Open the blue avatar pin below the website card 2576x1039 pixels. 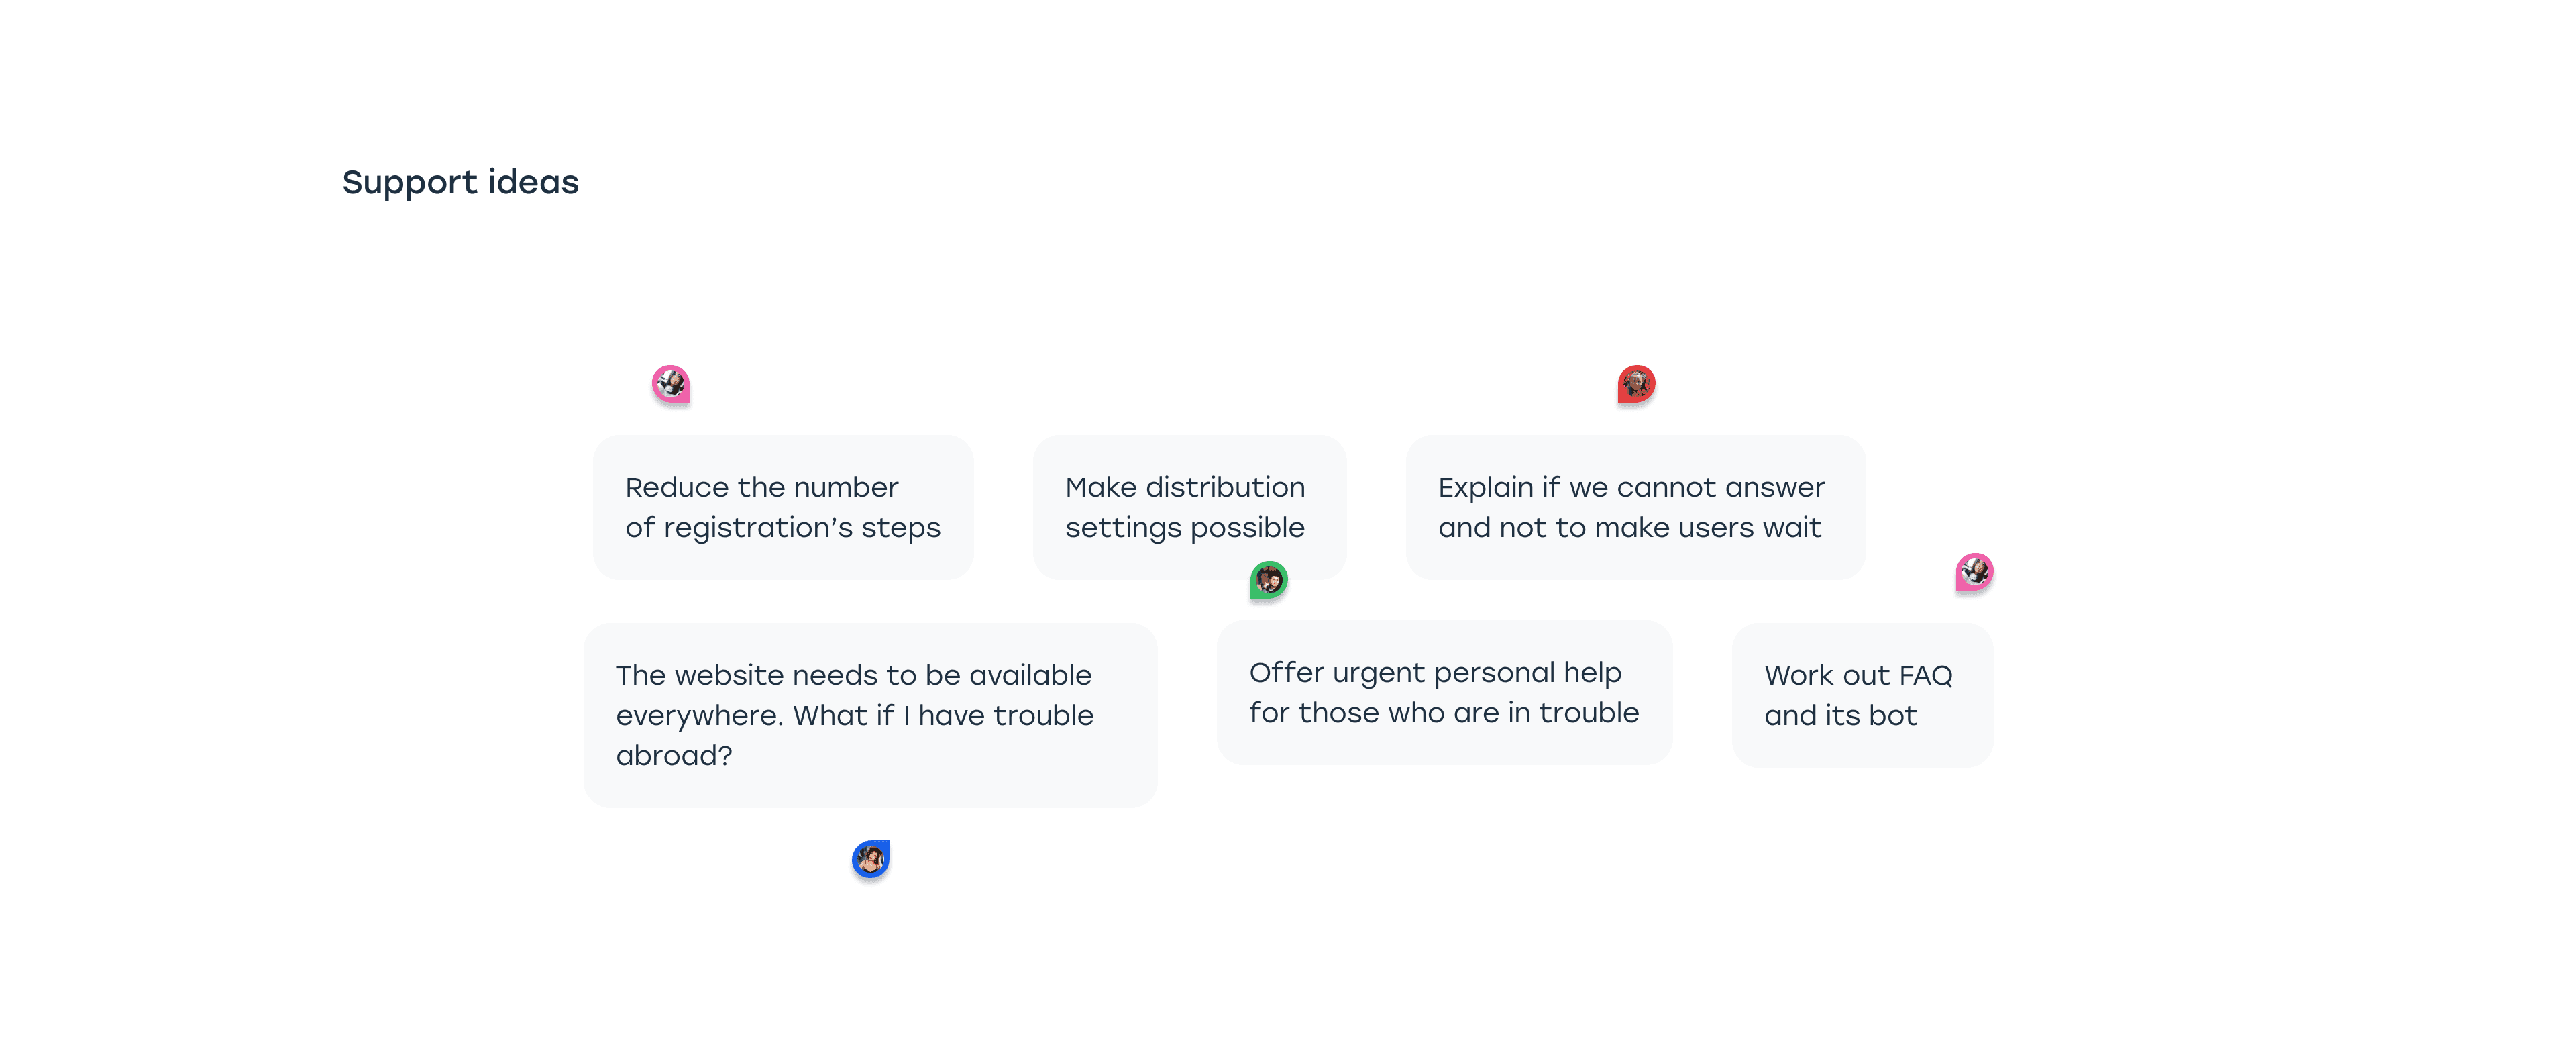pyautogui.click(x=870, y=859)
